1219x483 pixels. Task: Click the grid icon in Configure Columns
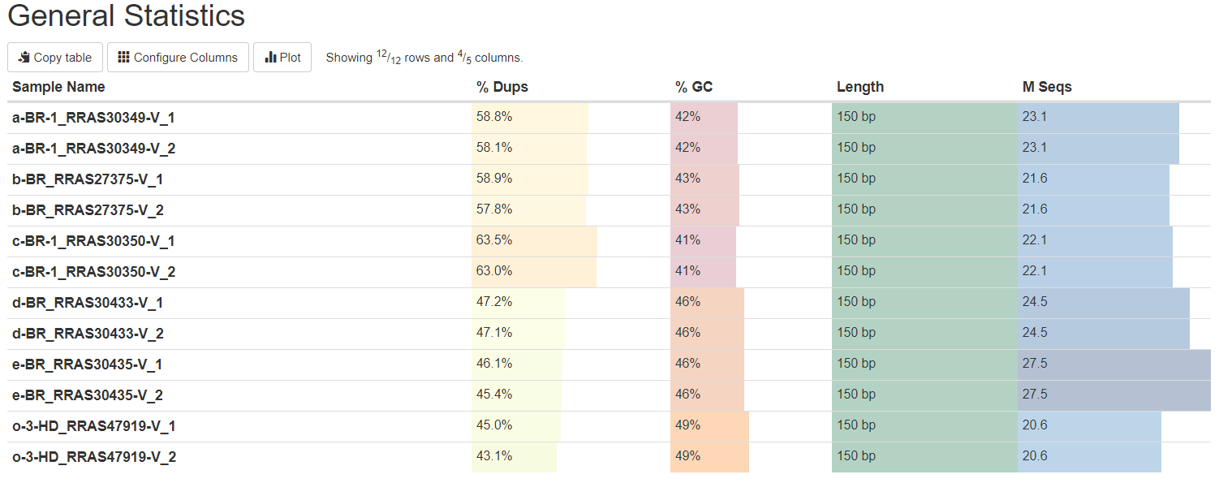click(123, 58)
